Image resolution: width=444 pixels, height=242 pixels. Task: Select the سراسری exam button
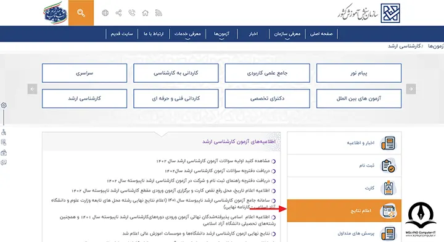coord(84,73)
